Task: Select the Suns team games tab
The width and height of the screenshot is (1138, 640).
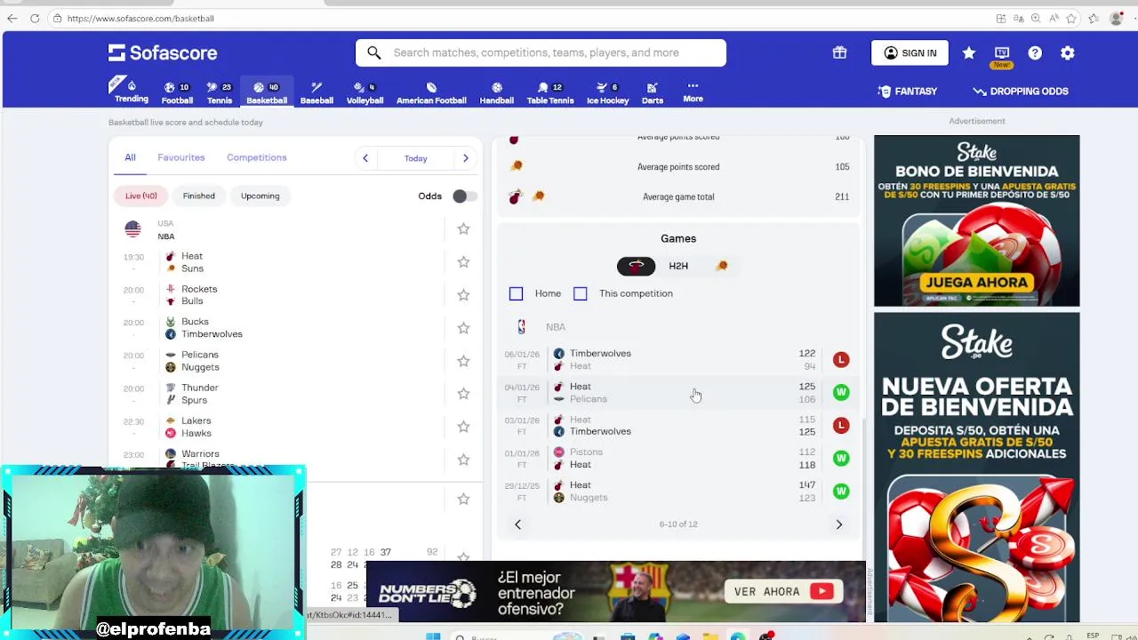Action: coord(721,266)
